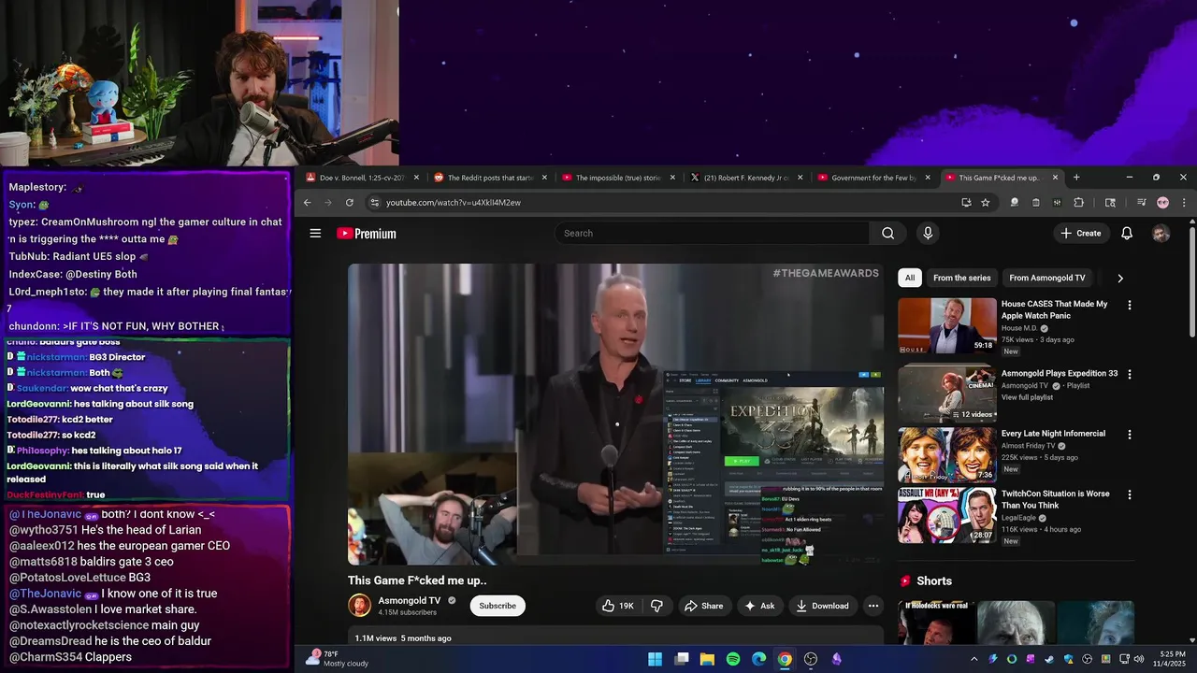
Task: Click the Ask button
Action: click(759, 606)
